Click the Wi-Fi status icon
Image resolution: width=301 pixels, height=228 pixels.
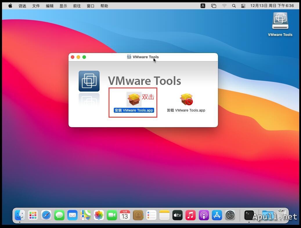click(224, 6)
